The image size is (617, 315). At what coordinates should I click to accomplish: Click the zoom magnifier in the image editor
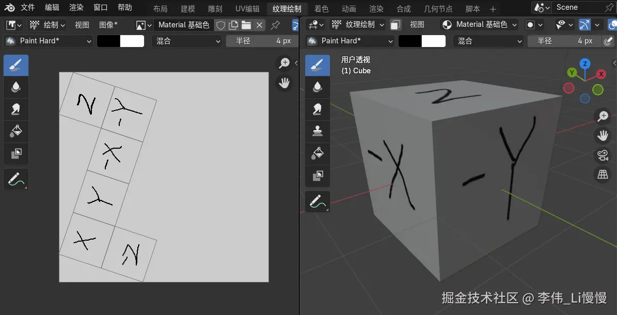(283, 63)
